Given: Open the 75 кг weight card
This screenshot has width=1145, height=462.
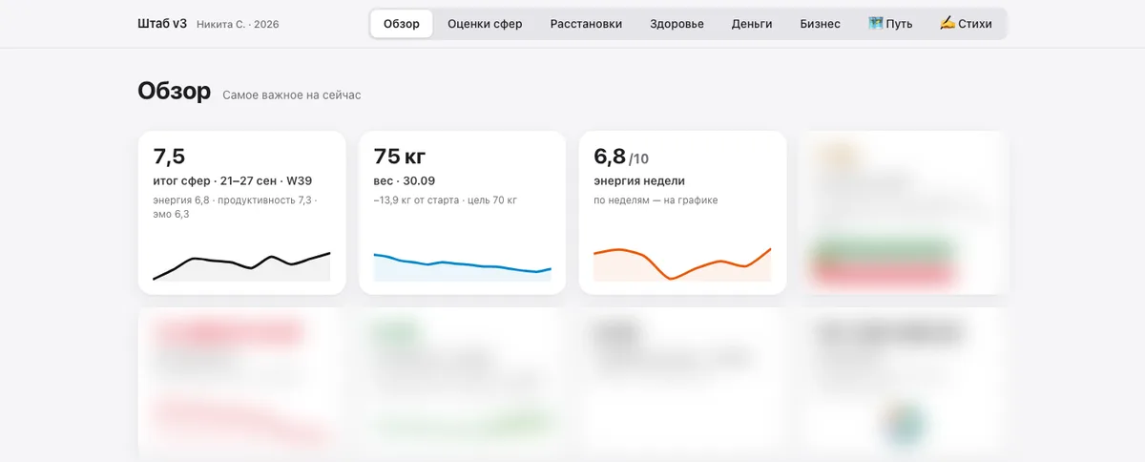Looking at the screenshot, I should [x=463, y=212].
